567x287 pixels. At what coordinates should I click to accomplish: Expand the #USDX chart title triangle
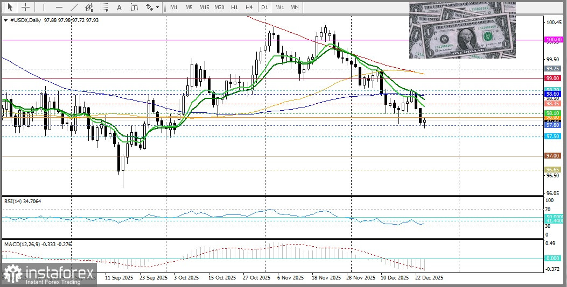point(5,20)
